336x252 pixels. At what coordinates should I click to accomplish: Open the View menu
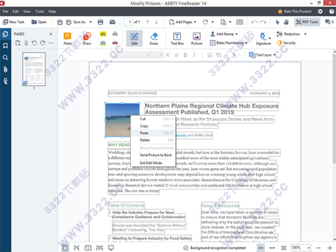[27, 11]
